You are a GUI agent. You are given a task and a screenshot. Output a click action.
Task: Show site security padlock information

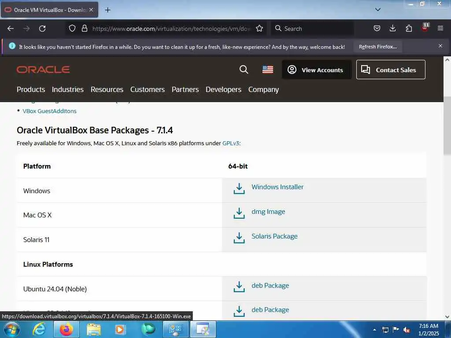(84, 28)
